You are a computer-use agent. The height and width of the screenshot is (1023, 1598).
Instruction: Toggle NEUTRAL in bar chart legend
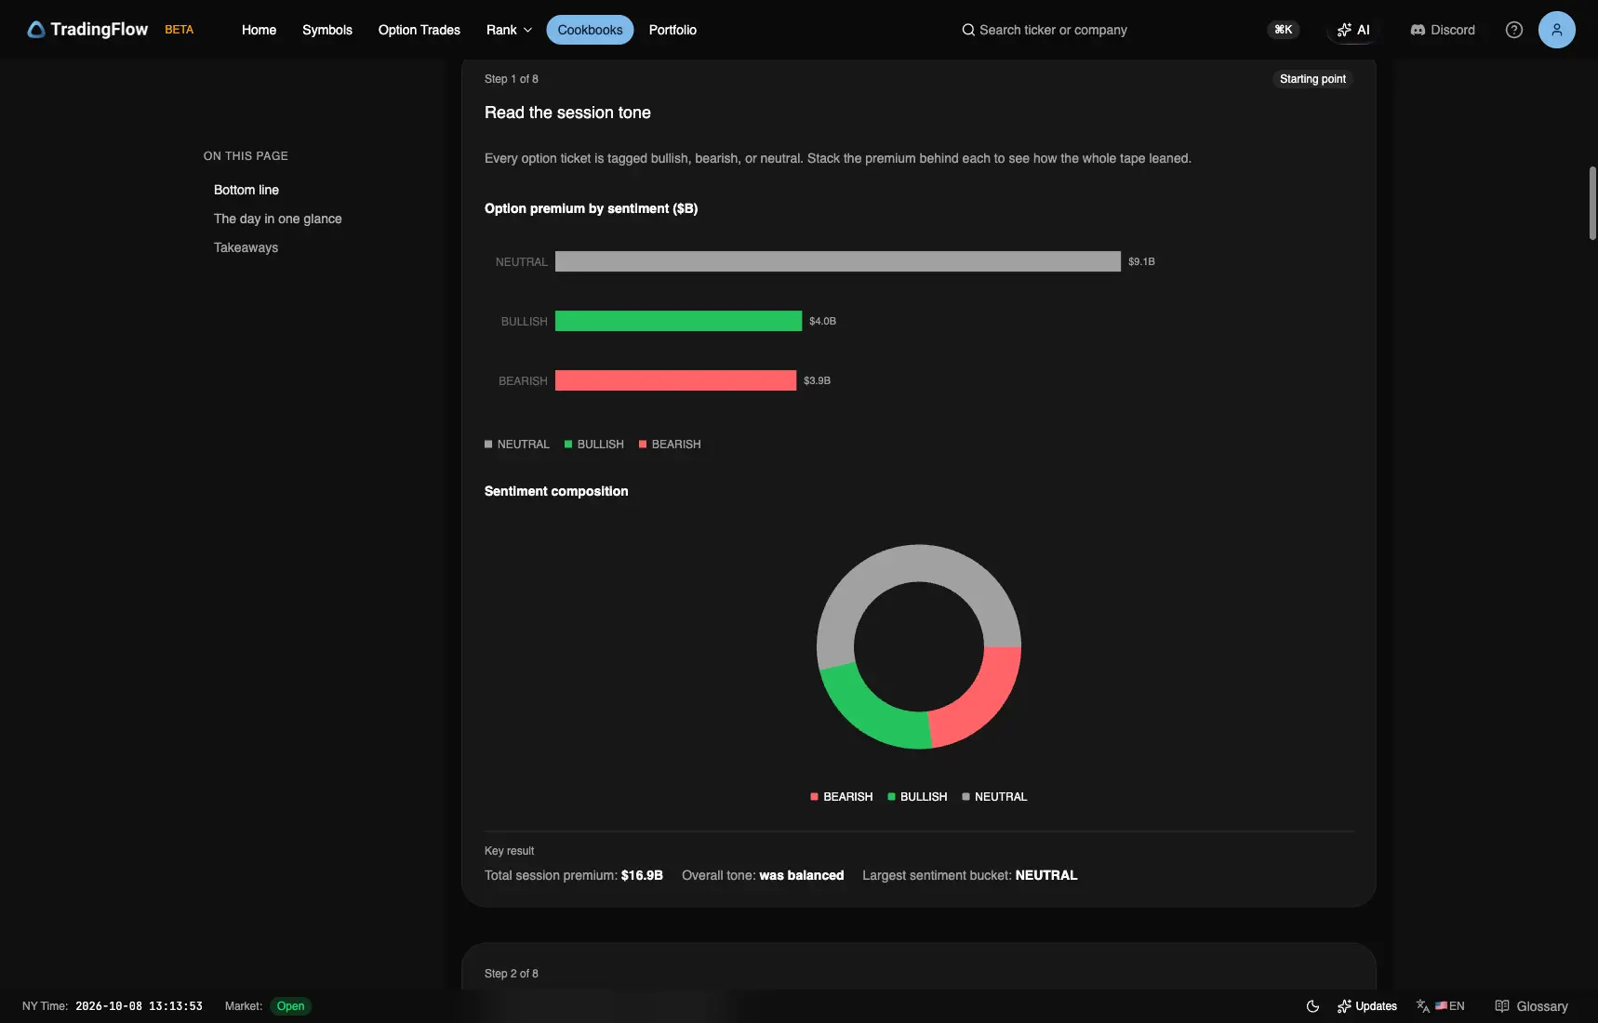coord(517,445)
